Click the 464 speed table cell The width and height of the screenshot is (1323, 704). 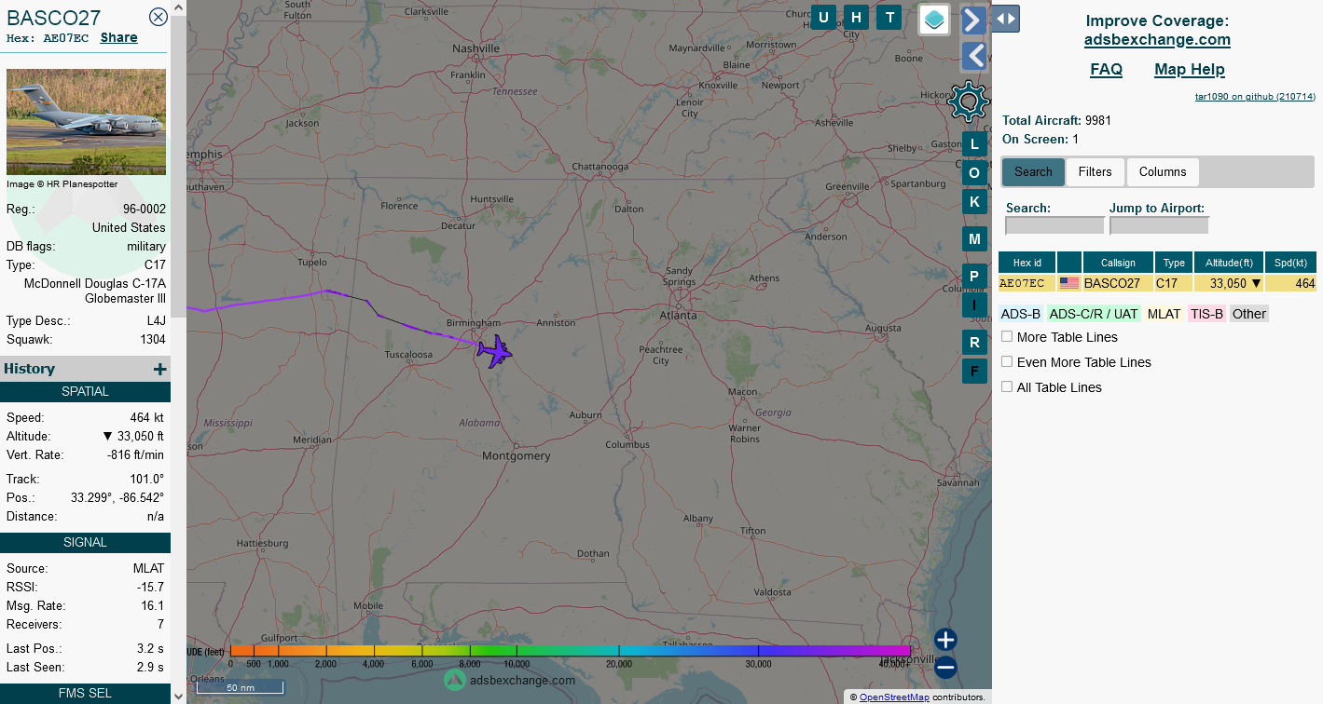pyautogui.click(x=1290, y=284)
